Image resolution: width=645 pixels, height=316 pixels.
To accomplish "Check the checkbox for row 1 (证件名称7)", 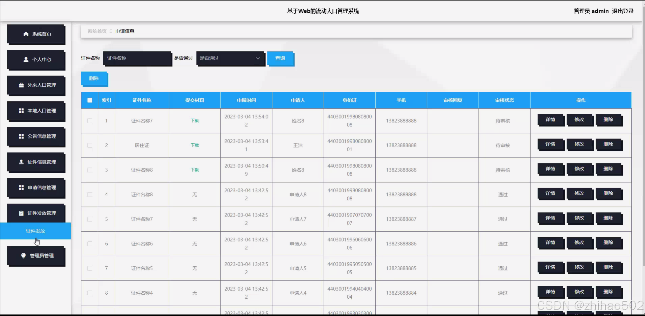I will (90, 121).
